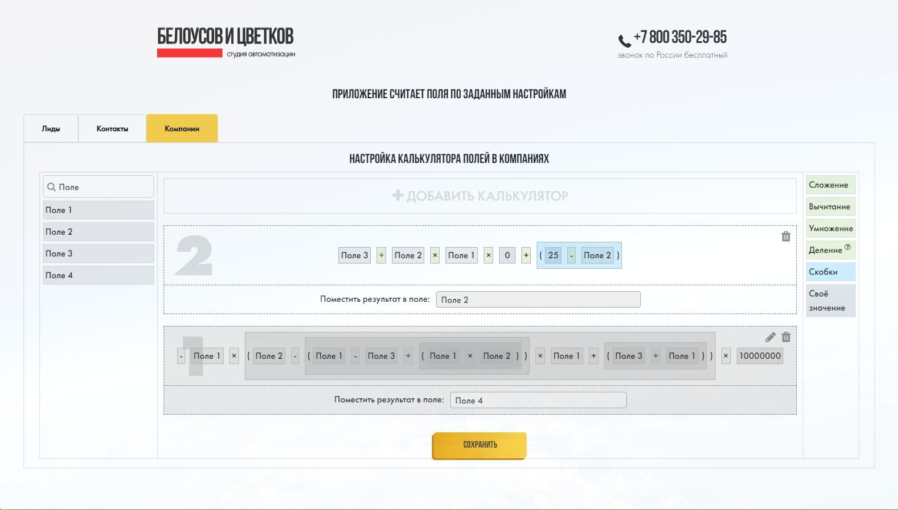Click the multiplication sign before 10000000
This screenshot has height=510, width=898.
tap(726, 356)
